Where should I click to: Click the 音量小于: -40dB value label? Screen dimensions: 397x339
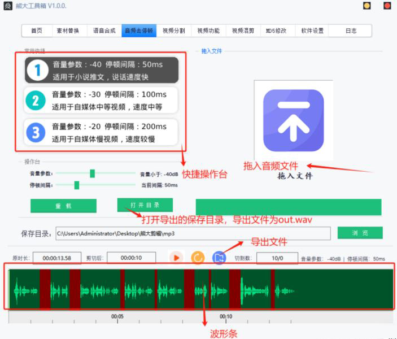(x=159, y=175)
